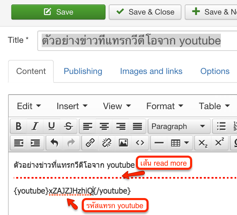Screen dimensions: 237x215
Task: Open the Paragraph format dropdown
Action: 179,126
